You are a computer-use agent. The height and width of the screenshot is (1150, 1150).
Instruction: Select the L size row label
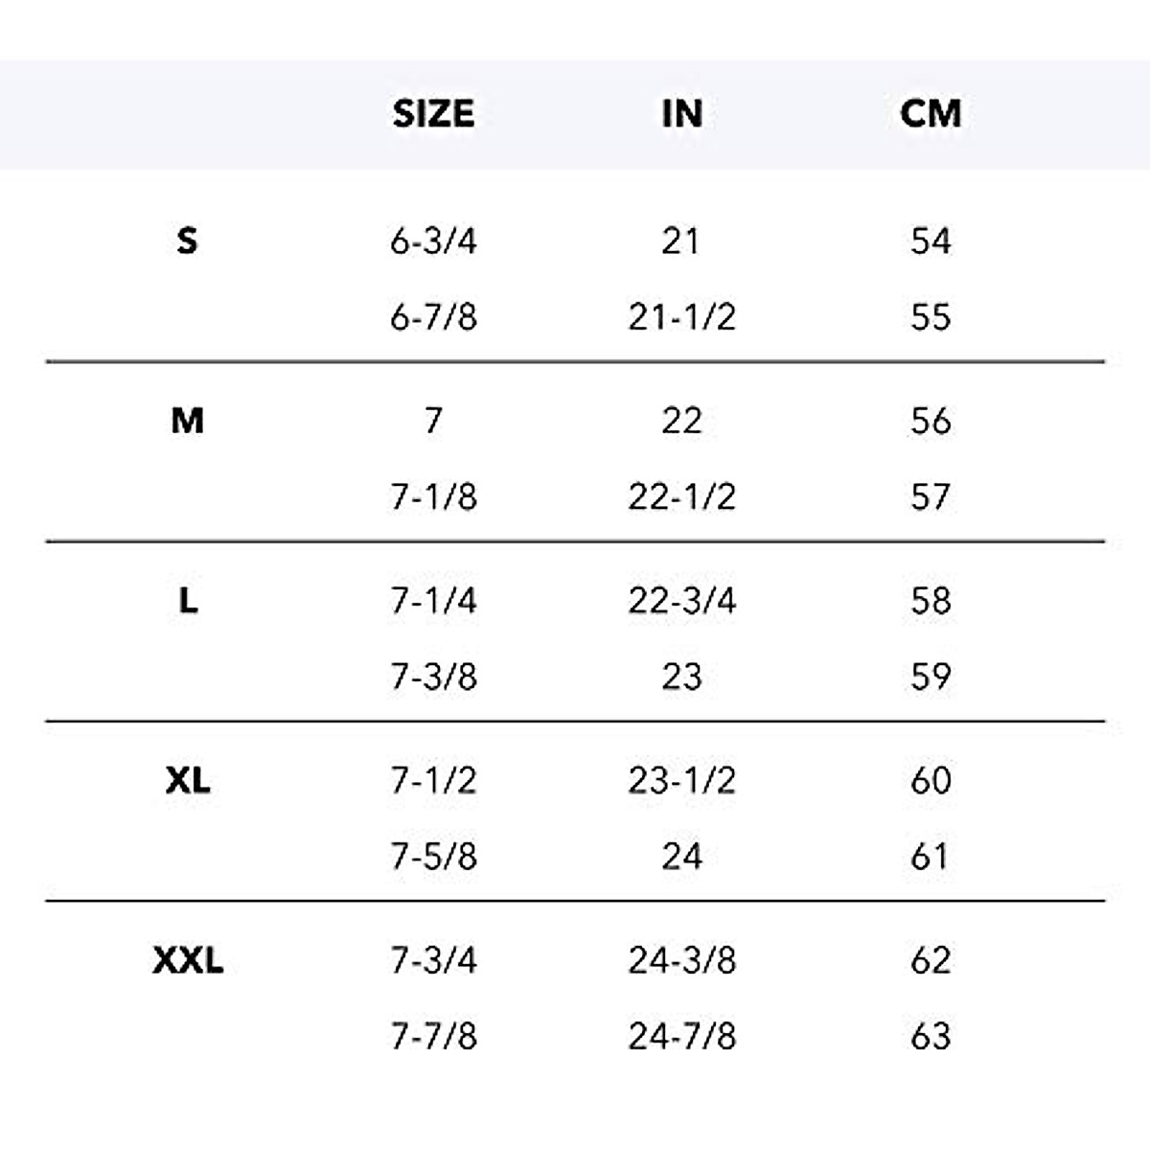[188, 601]
